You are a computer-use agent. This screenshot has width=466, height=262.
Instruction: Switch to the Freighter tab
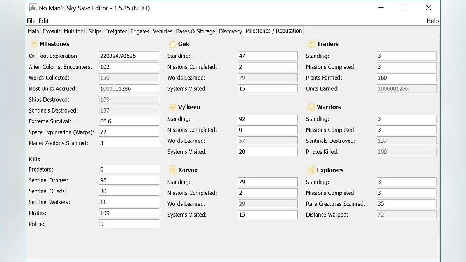tap(116, 31)
